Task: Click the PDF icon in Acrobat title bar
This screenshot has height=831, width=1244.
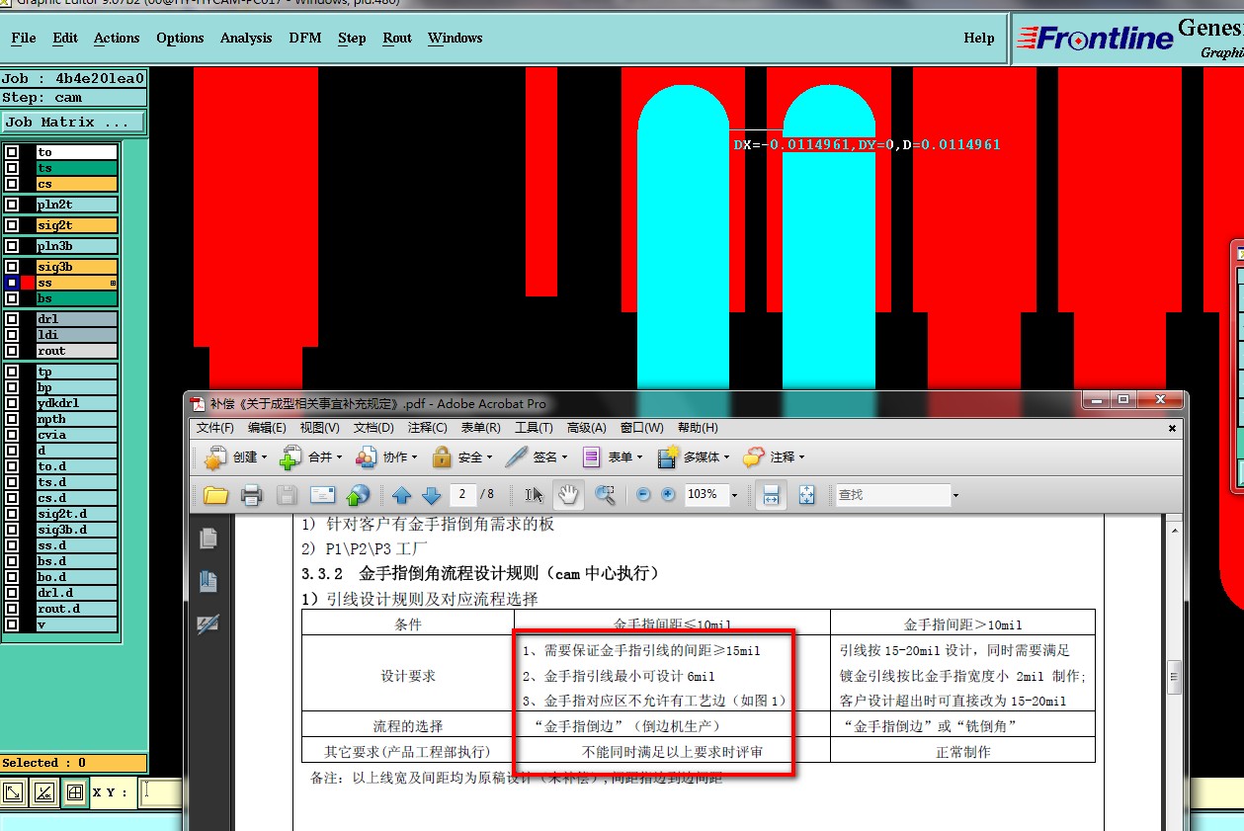Action: click(198, 403)
